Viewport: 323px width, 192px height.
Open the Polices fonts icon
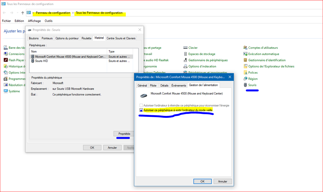coord(245,73)
